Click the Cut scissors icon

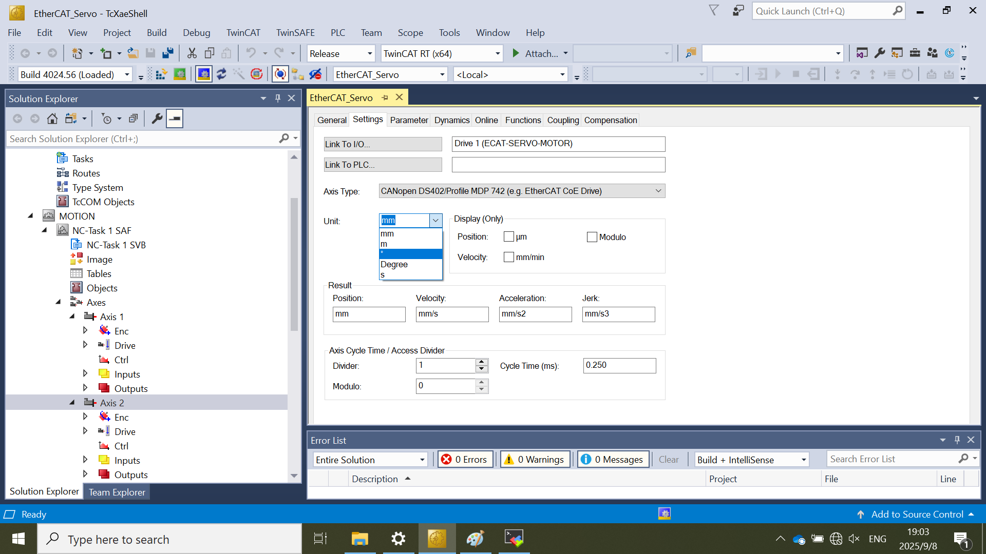(192, 53)
